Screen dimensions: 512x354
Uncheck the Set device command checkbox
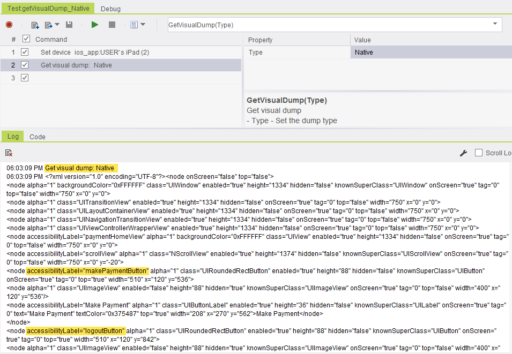coord(24,52)
